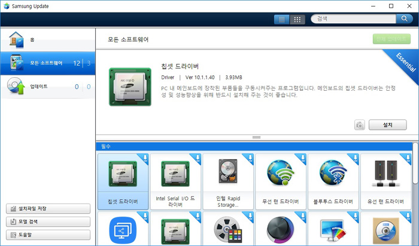Select second-row chipset chip tile

pyautogui.click(x=175, y=229)
